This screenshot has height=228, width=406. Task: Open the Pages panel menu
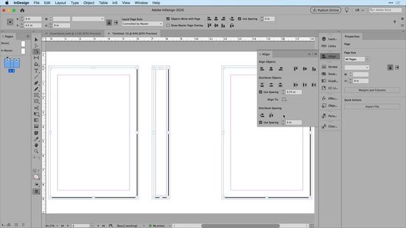28,37
